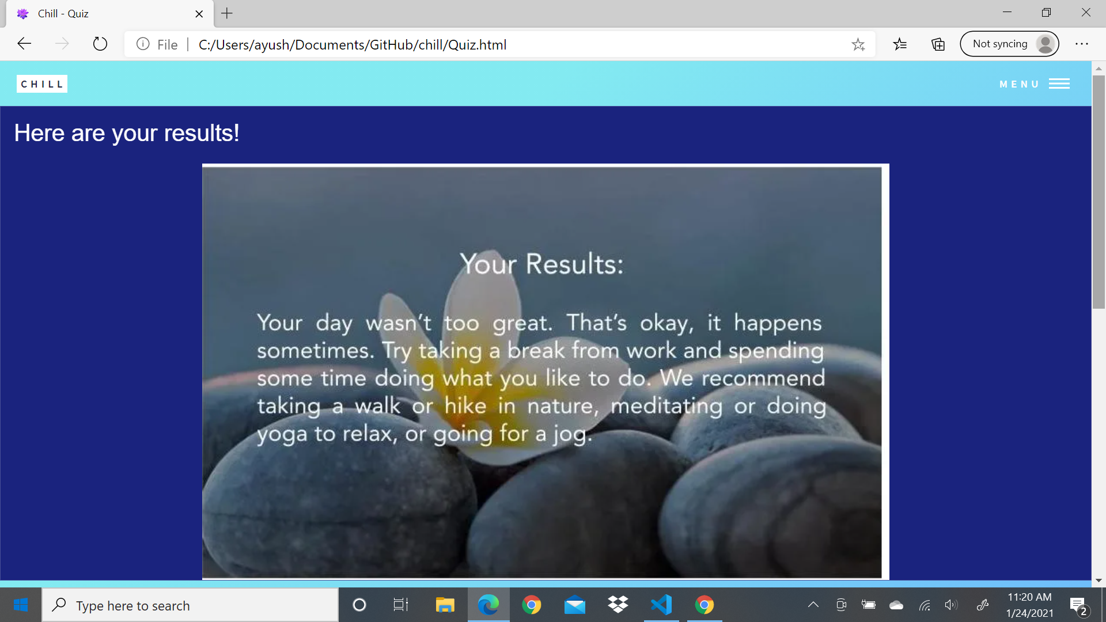Click the CHILL logo link

pos(42,84)
